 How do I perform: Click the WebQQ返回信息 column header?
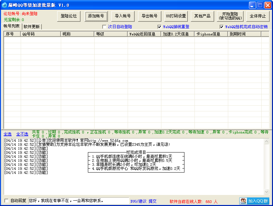(144, 34)
